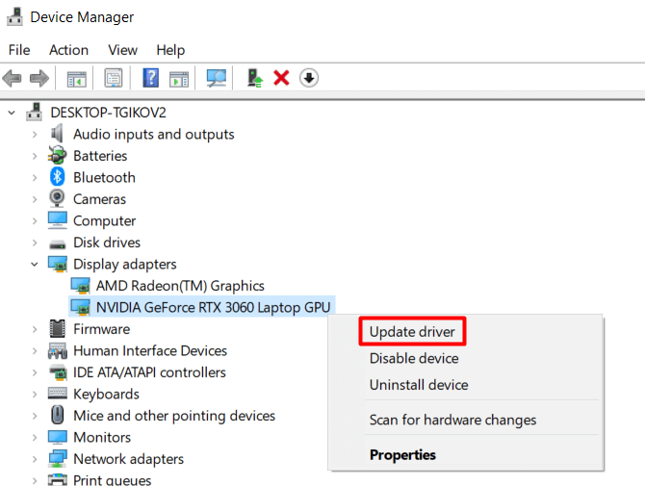Click the Disable device down-arrow icon

[308, 78]
